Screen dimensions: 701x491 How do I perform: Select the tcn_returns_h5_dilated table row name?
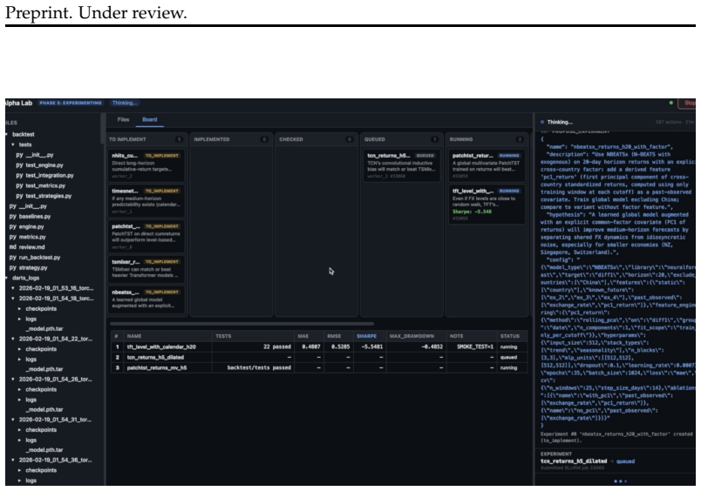tap(155, 358)
